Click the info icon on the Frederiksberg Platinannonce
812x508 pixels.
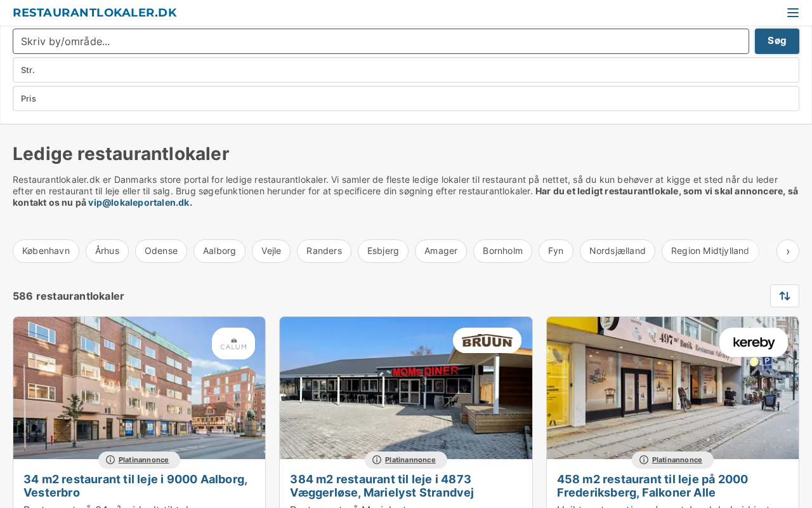644,460
